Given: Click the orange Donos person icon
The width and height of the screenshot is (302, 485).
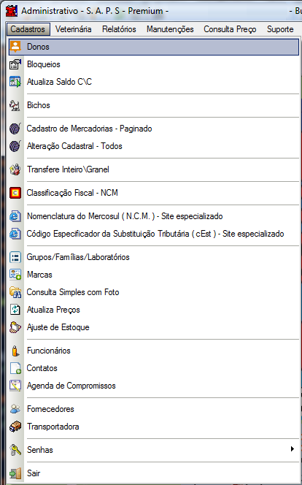Looking at the screenshot, I should (15, 47).
